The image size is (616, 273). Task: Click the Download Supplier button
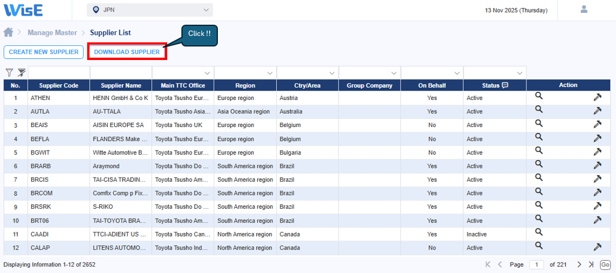[x=127, y=52]
